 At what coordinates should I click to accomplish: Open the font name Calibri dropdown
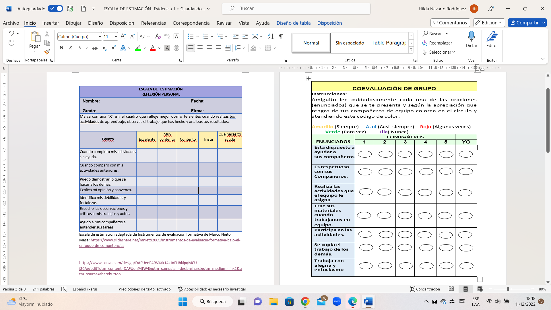click(100, 37)
